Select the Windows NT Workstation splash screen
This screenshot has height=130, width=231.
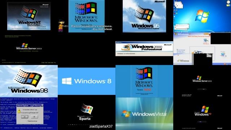click(29, 16)
